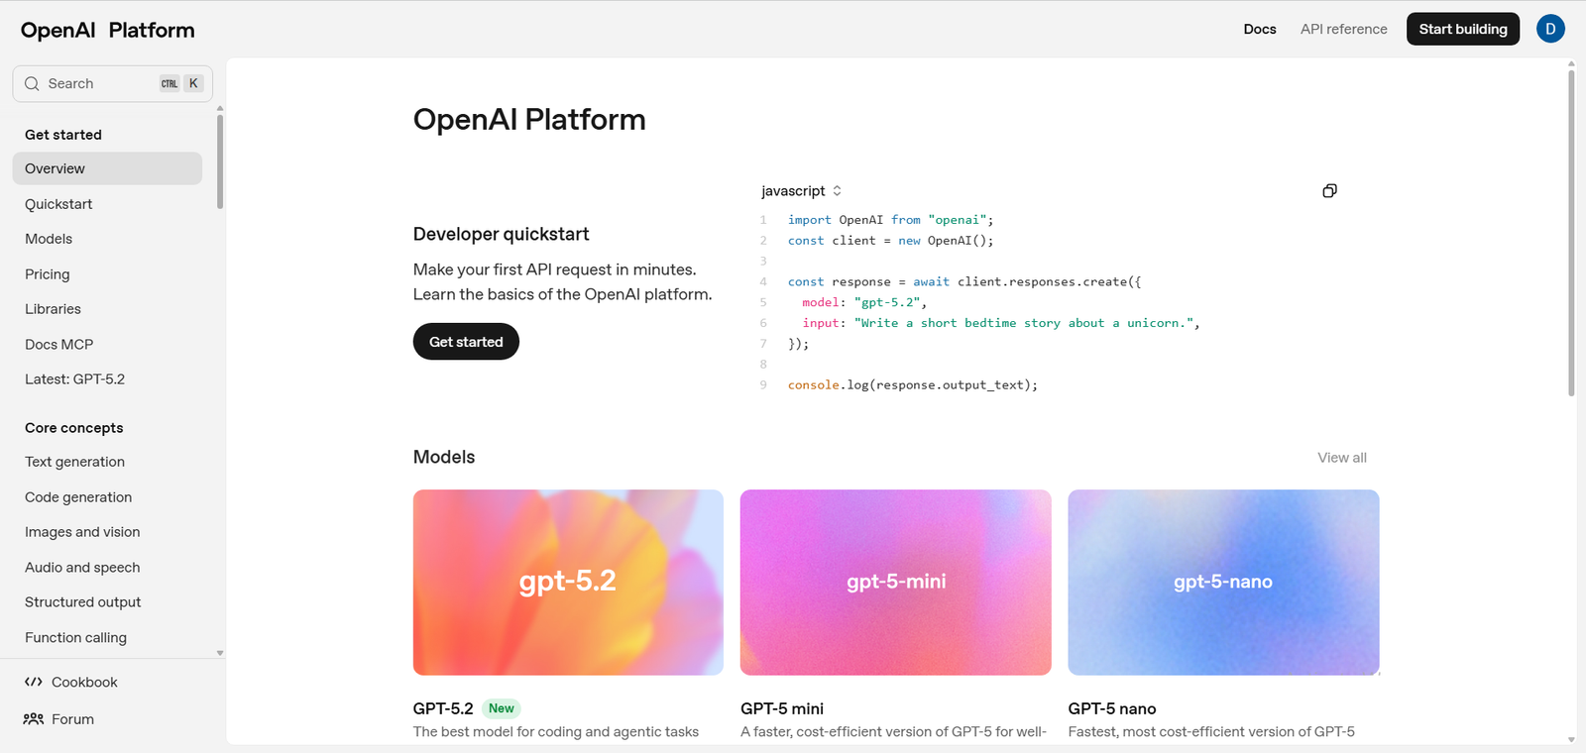Open the Docs tab in header
Viewport: 1586px width, 753px height.
[x=1259, y=29]
